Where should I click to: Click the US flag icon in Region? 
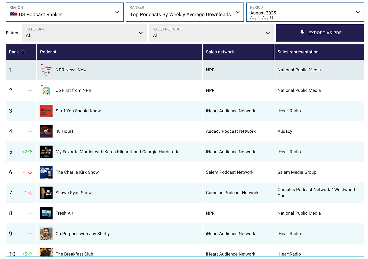point(14,15)
